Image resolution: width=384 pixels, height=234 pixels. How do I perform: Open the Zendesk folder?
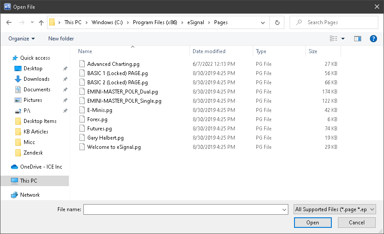pyautogui.click(x=33, y=153)
